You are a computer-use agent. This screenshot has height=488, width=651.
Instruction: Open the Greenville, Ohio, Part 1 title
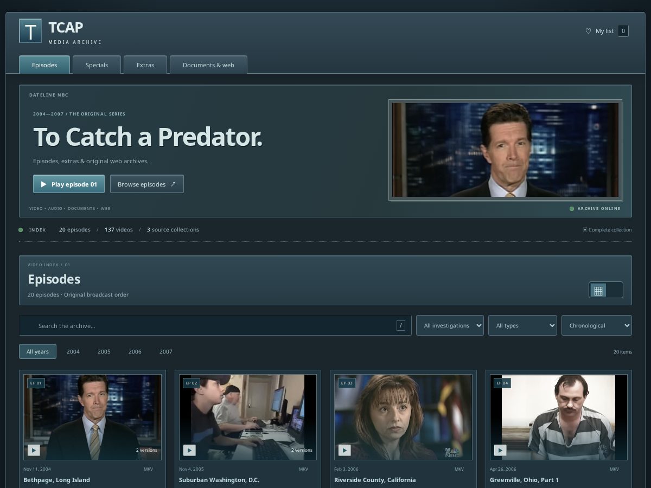(x=524, y=480)
